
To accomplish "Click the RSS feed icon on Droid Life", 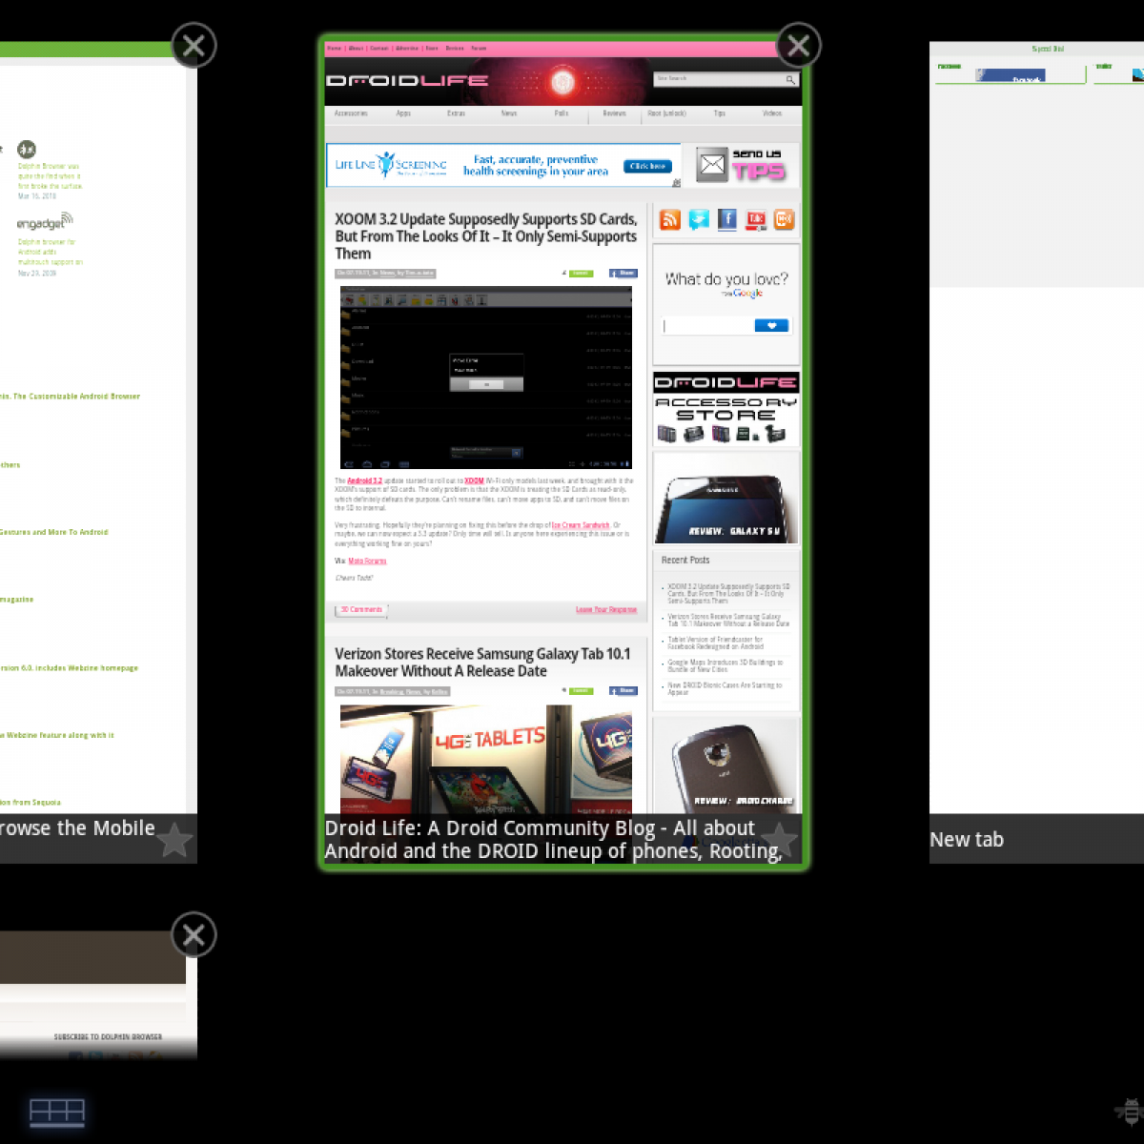I will (x=670, y=220).
